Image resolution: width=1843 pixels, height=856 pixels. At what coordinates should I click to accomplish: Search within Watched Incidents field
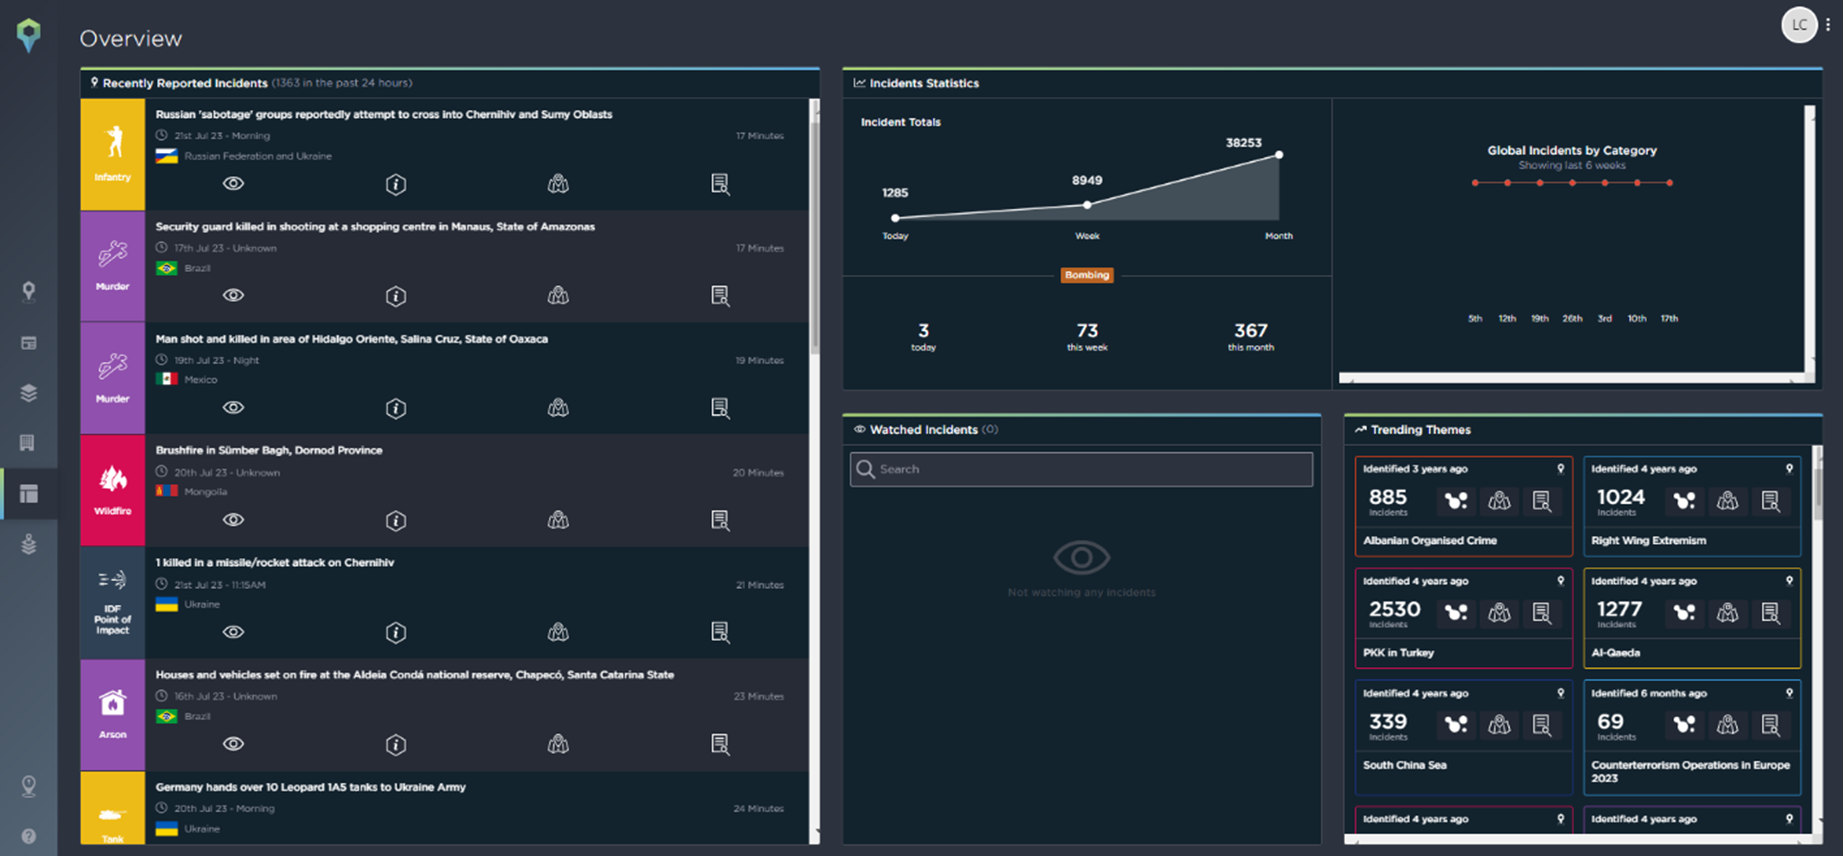pos(1081,469)
